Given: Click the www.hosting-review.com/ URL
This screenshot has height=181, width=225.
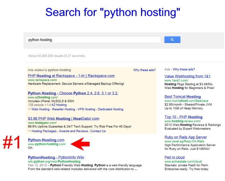Looking at the screenshot, I should click(183, 121).
